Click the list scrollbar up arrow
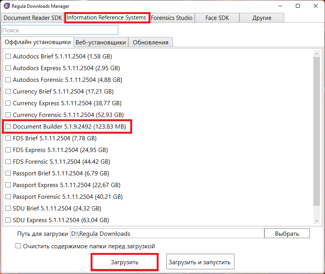 316,54
